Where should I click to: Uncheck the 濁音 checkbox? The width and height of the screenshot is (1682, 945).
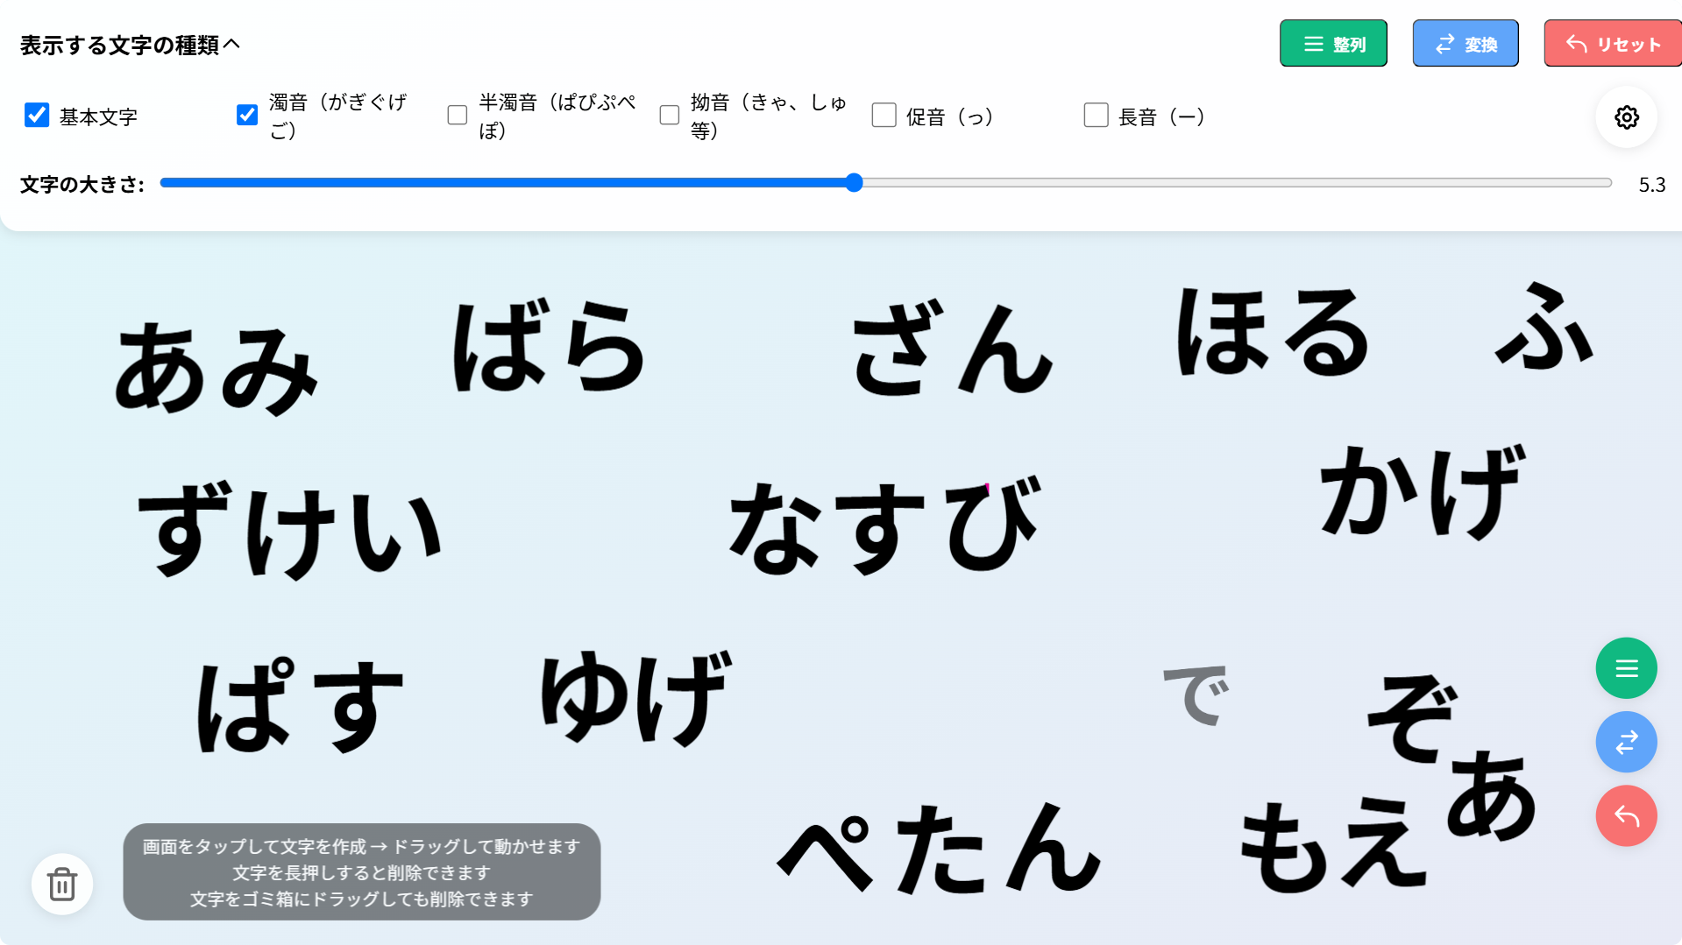click(x=247, y=115)
